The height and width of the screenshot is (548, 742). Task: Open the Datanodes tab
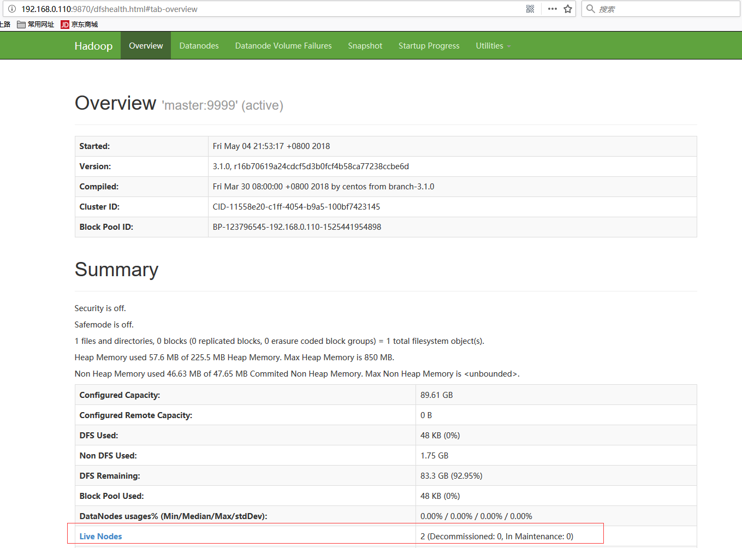tap(199, 46)
